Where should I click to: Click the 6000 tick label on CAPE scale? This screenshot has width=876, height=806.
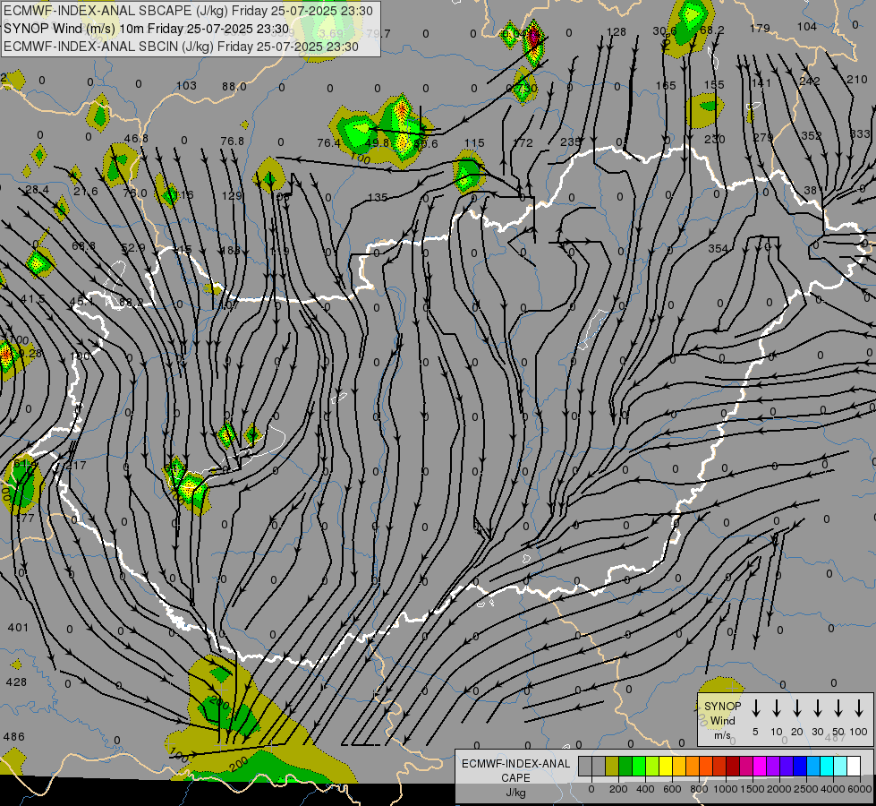click(859, 789)
